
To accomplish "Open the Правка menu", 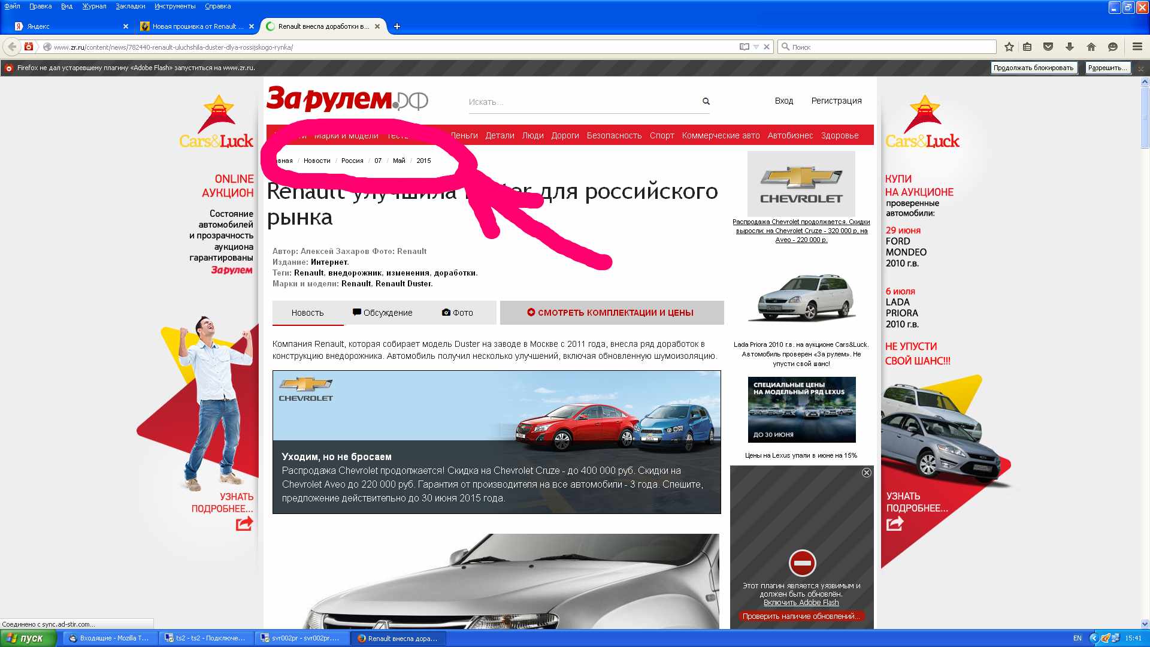I will point(40,6).
